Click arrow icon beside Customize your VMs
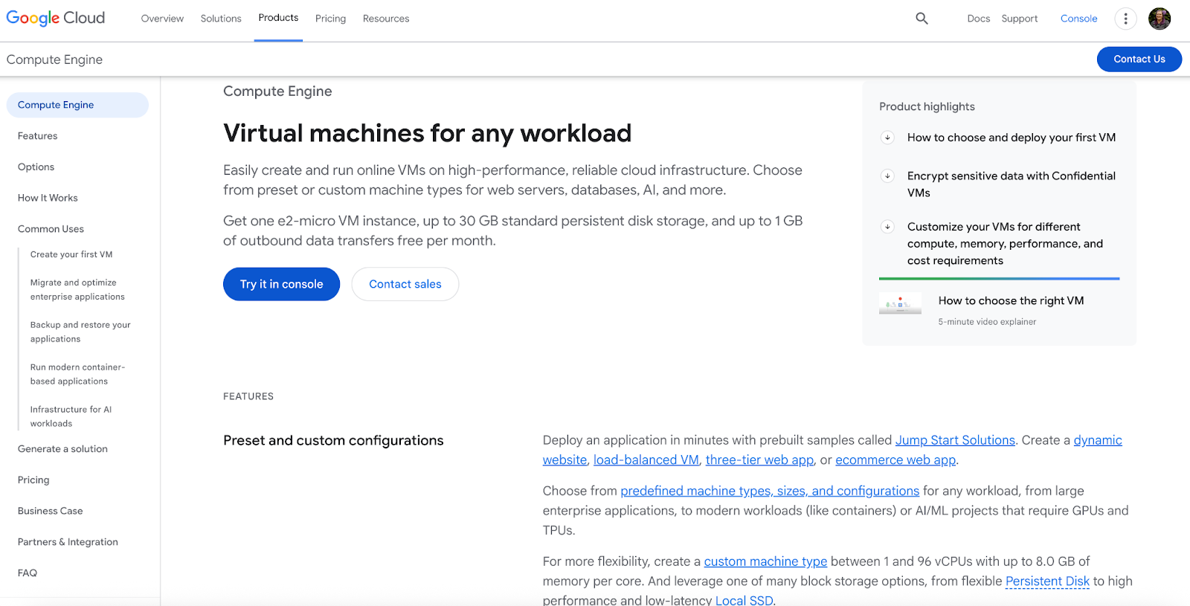Image resolution: width=1190 pixels, height=606 pixels. coord(887,227)
